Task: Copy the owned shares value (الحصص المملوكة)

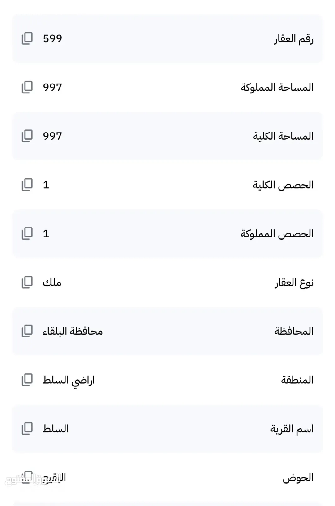Action: pyautogui.click(x=27, y=233)
